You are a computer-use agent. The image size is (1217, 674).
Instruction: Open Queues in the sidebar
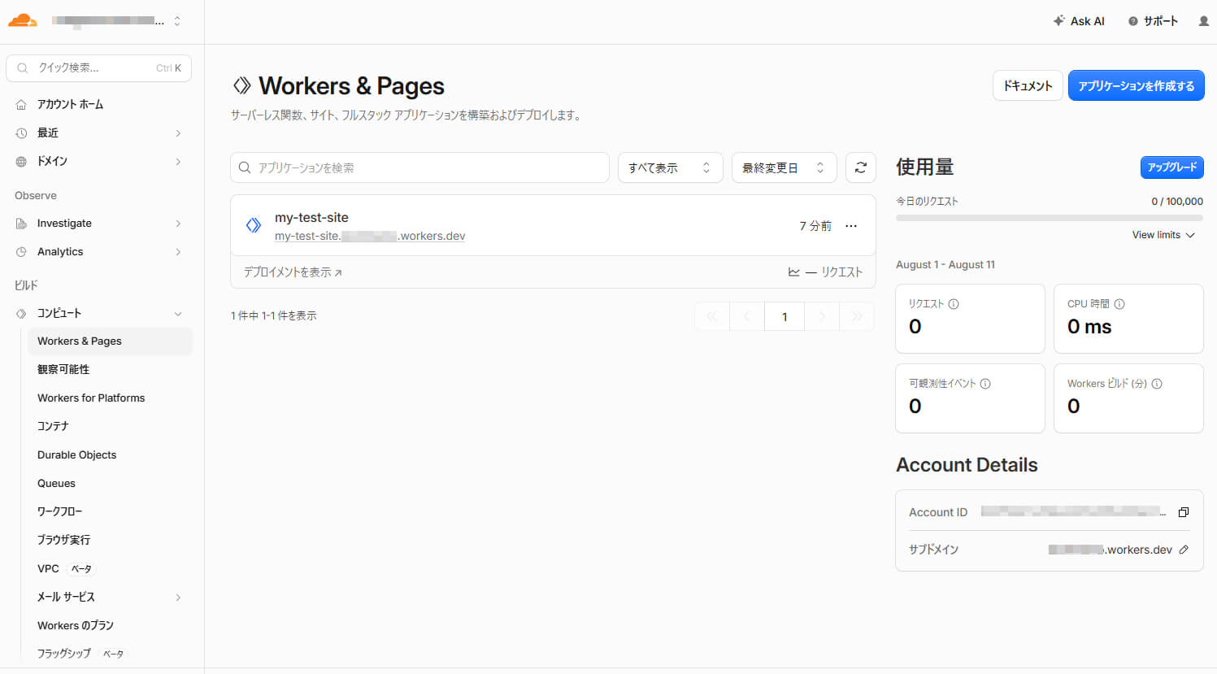pyautogui.click(x=56, y=483)
